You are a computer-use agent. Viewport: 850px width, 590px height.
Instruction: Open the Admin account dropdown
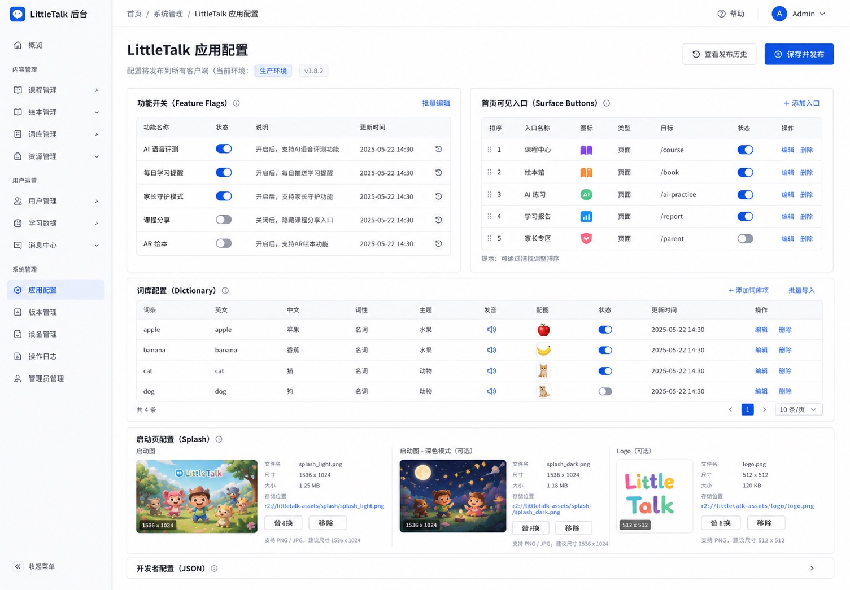pos(799,14)
